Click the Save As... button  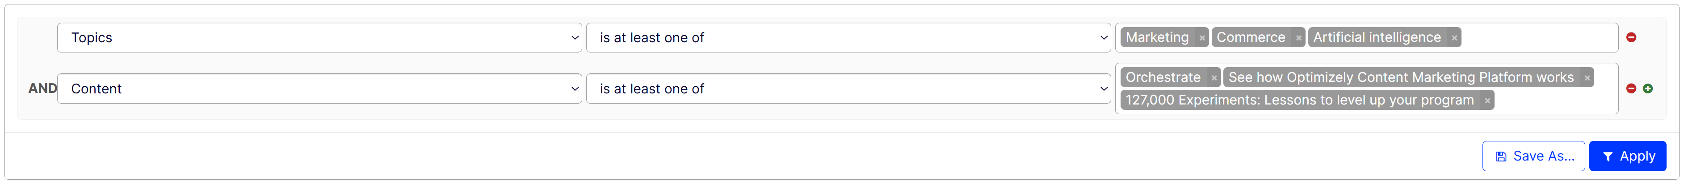click(1533, 157)
